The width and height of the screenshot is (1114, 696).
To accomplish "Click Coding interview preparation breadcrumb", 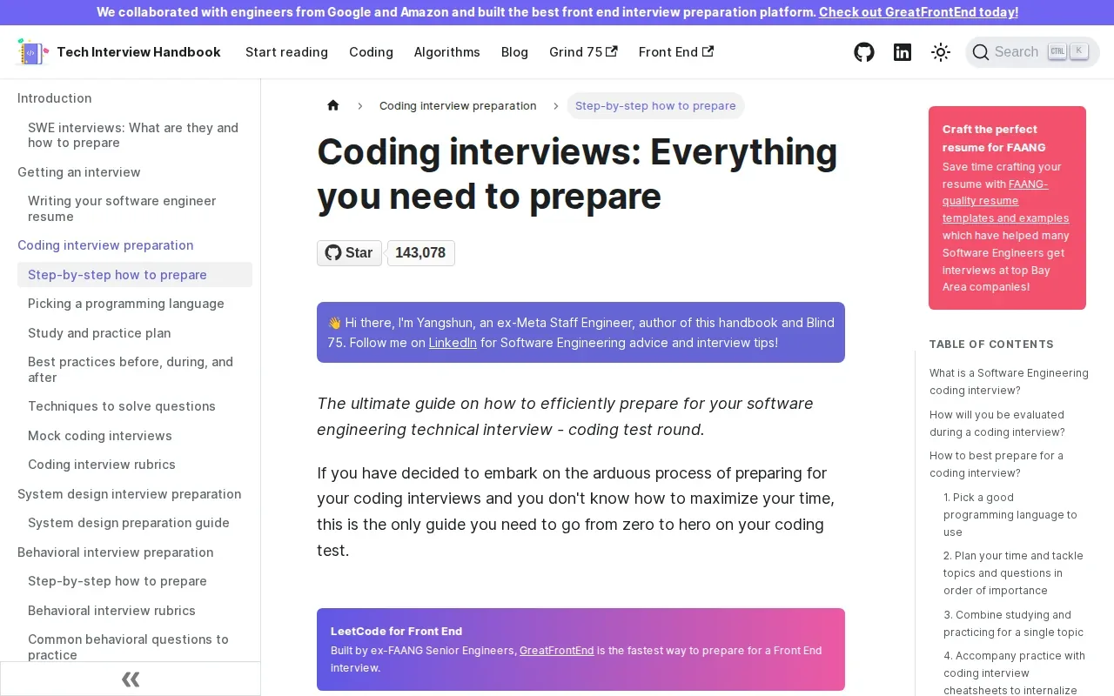I will [458, 106].
